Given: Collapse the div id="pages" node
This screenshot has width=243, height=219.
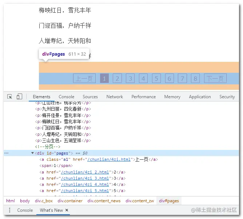Looking at the screenshot, I should pyautogui.click(x=32, y=153).
